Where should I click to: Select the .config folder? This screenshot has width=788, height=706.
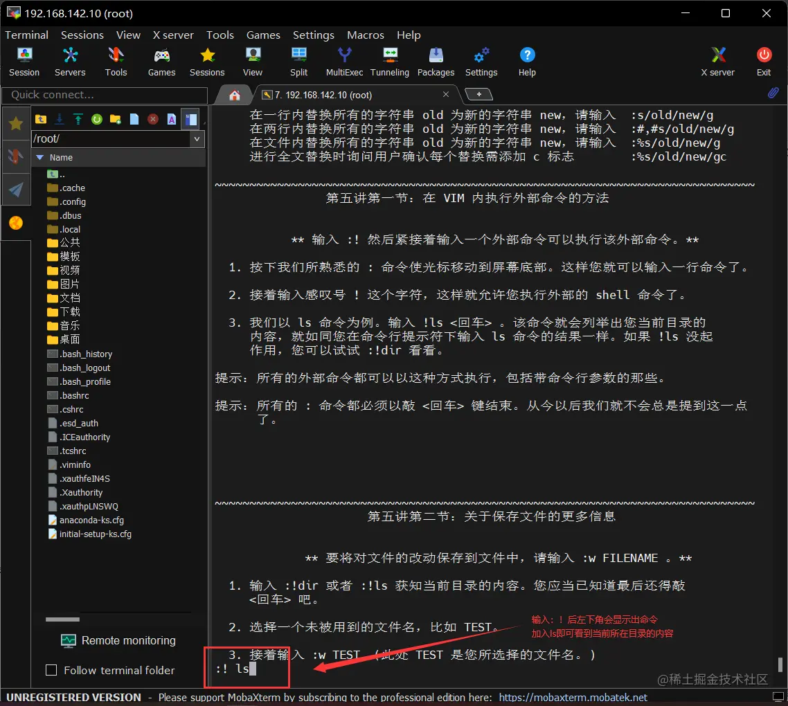[x=67, y=201]
